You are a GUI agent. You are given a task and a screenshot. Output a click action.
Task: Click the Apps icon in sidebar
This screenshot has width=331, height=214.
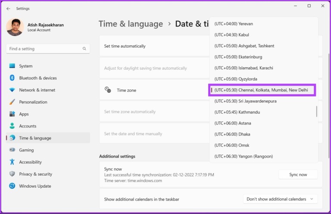(12, 114)
